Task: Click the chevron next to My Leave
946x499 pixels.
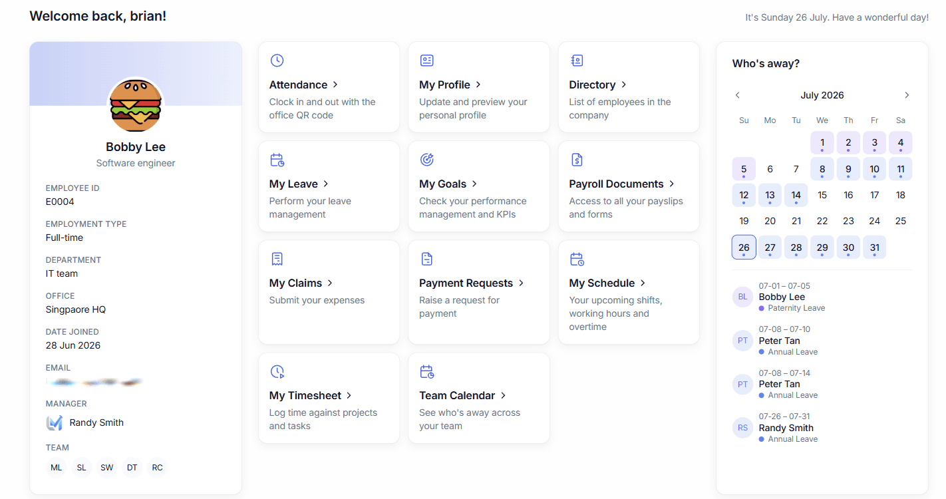Action: pyautogui.click(x=326, y=184)
